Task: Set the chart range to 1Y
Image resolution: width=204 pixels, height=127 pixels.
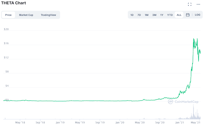Action: 162,15
